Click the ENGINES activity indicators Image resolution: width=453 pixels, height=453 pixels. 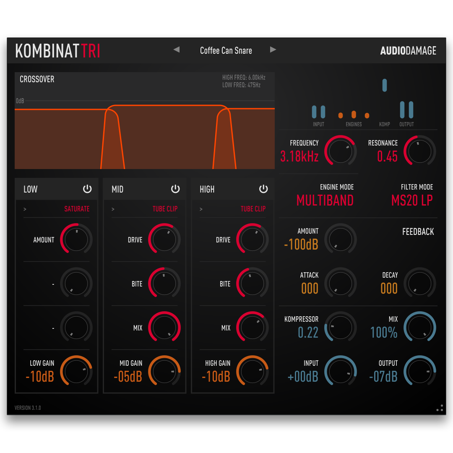click(353, 114)
